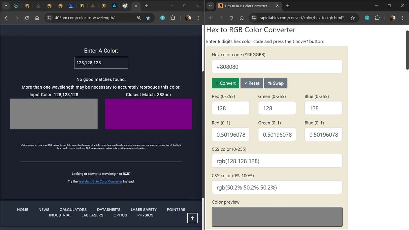This screenshot has height=230, width=409.
Task: Click the new tab plus in right window
Action: coord(288,6)
